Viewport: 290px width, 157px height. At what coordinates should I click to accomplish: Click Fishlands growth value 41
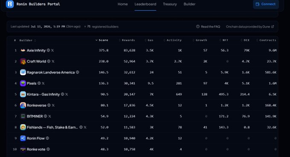(205, 127)
